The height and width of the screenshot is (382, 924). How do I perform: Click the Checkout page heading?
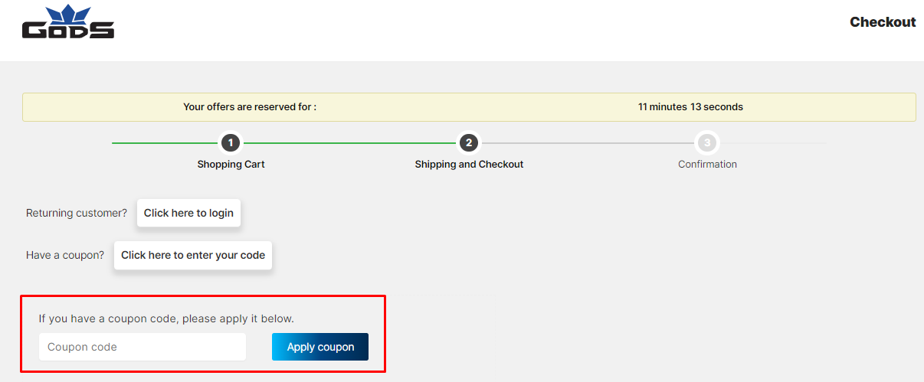click(x=883, y=22)
